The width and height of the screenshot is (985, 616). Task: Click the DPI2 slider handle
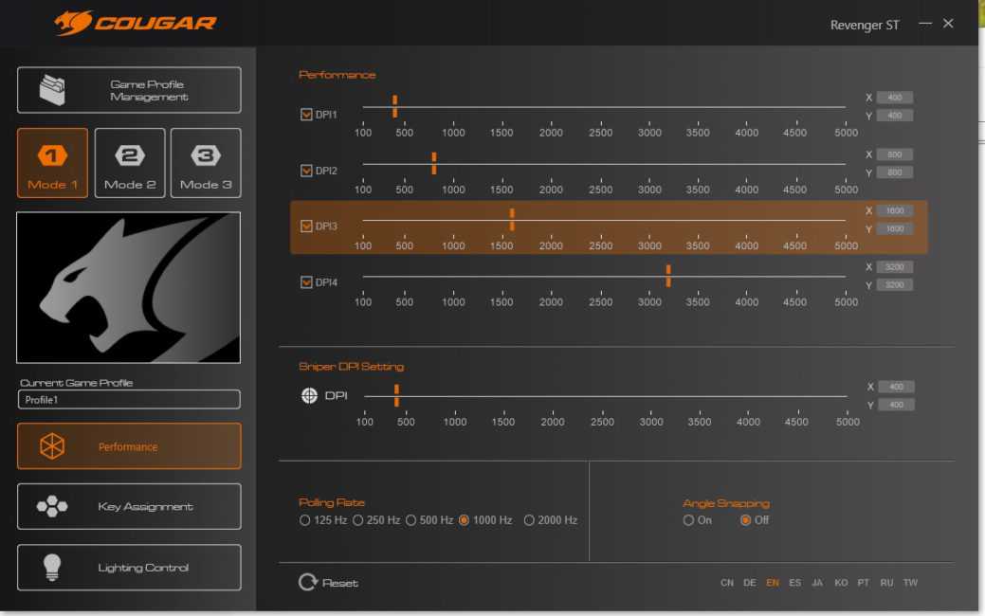coord(434,163)
